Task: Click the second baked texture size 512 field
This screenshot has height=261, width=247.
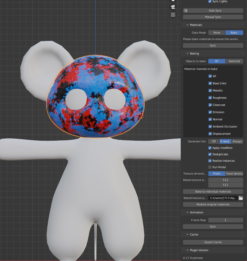Action: tap(226, 185)
